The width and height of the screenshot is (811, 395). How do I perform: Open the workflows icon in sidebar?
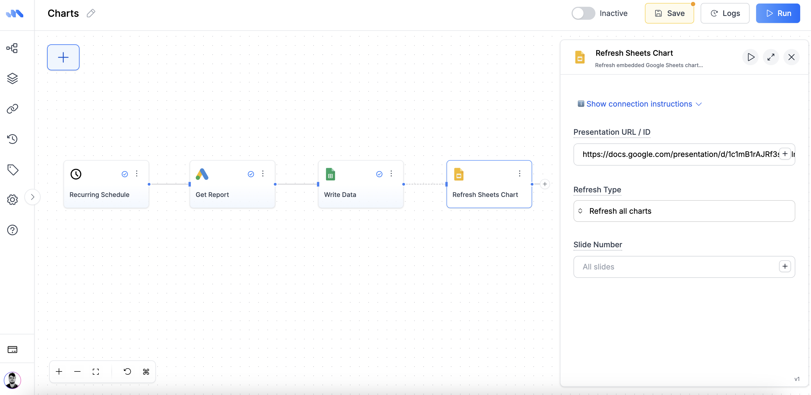[x=12, y=48]
